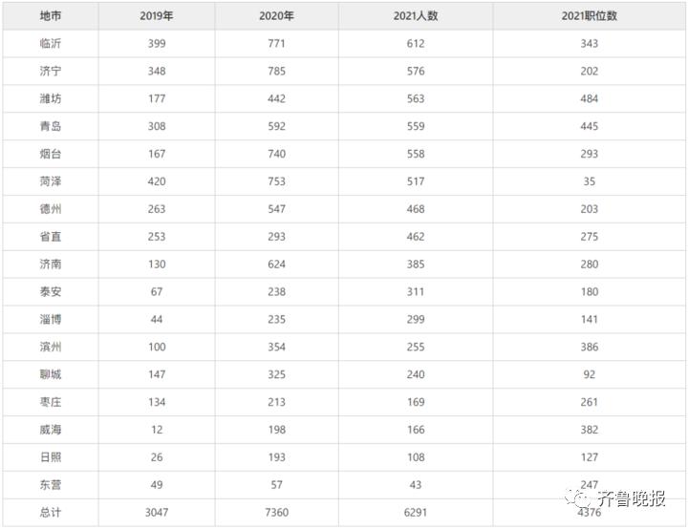Select the 临沂 row label
The width and height of the screenshot is (688, 529).
click(x=51, y=43)
